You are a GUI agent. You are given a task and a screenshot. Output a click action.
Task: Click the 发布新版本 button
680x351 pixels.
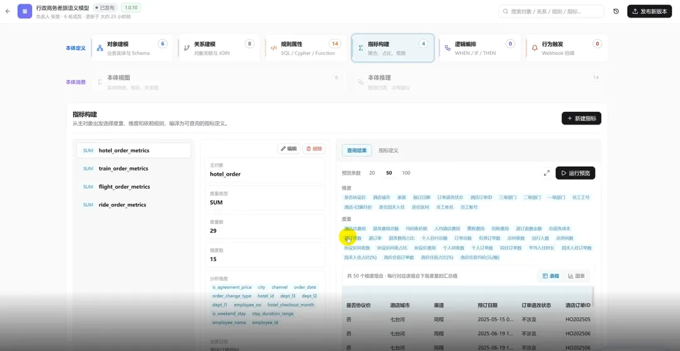click(x=649, y=11)
